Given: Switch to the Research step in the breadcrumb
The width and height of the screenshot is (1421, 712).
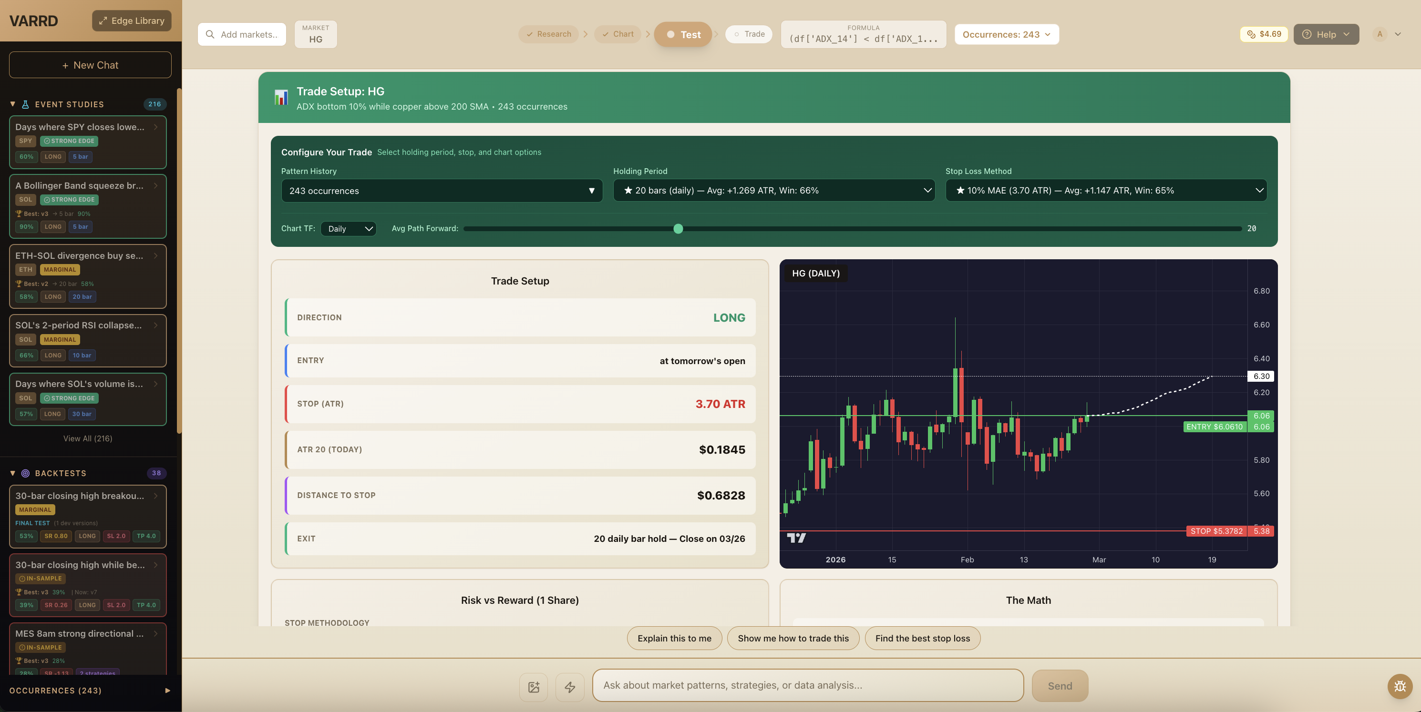Looking at the screenshot, I should [548, 34].
